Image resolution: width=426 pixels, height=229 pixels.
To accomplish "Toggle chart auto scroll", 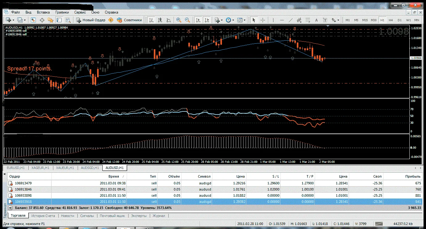I will click(198, 20).
